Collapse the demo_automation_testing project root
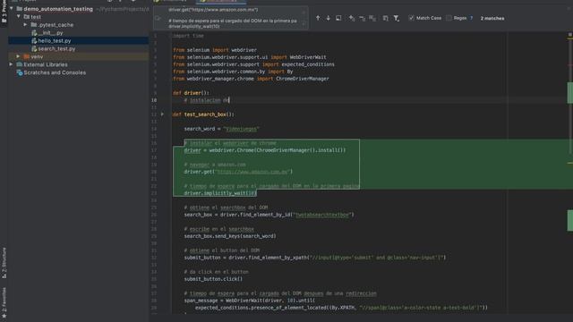This screenshot has height=322, width=573. pos(12,9)
